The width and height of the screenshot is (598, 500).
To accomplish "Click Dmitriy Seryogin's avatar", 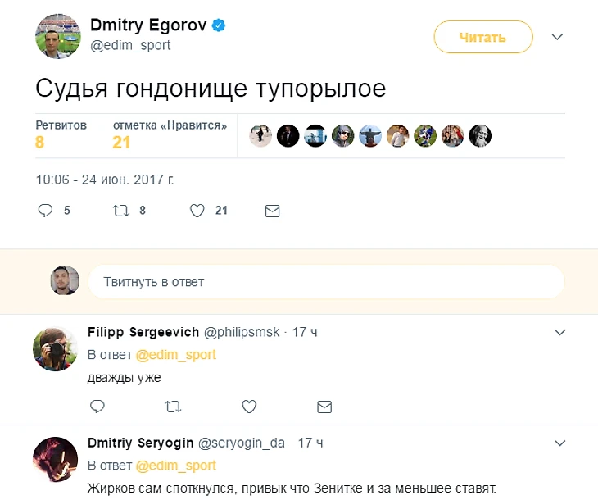I will [x=55, y=460].
